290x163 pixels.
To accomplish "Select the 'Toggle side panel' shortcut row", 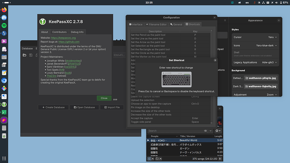I will (x=170, y=122).
